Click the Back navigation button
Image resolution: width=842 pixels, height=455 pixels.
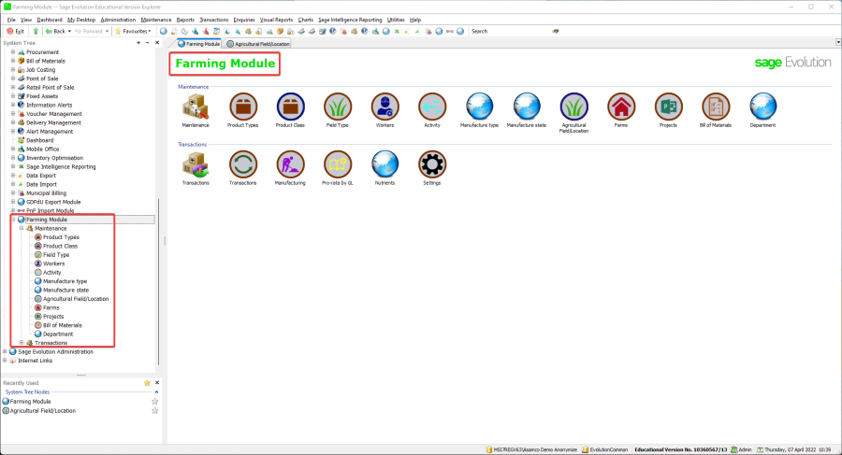55,31
